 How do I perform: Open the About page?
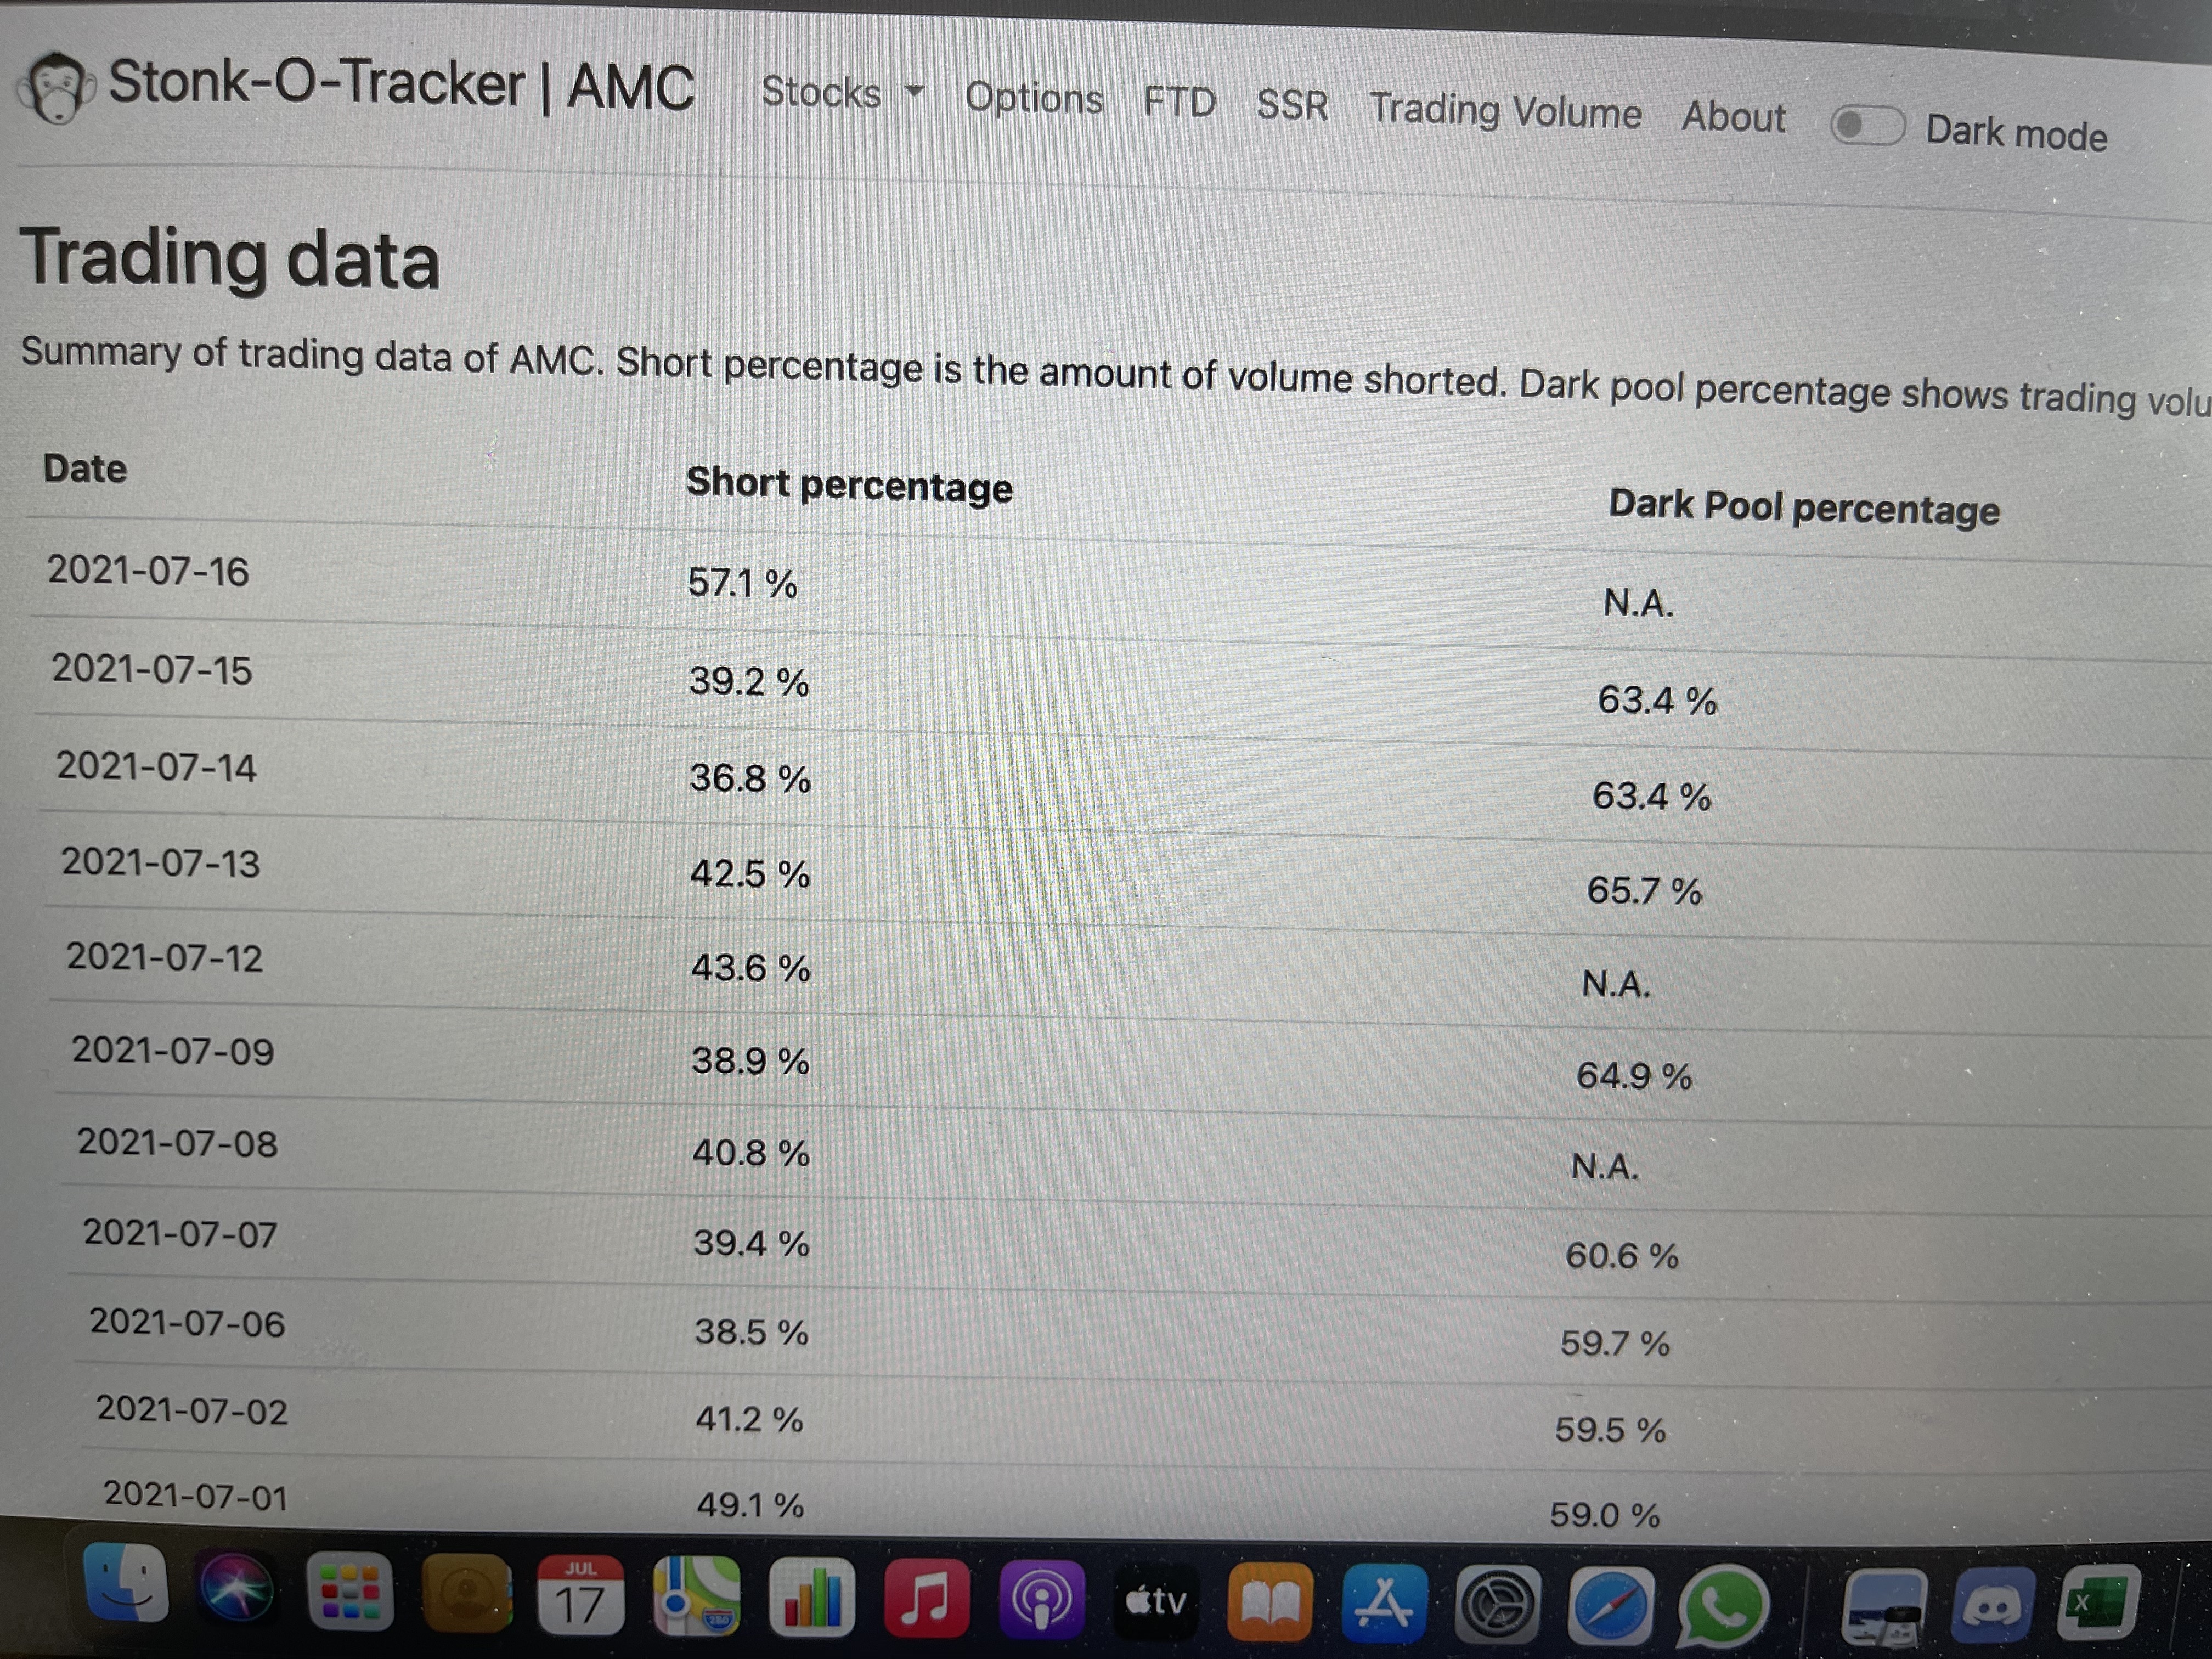click(x=1733, y=117)
